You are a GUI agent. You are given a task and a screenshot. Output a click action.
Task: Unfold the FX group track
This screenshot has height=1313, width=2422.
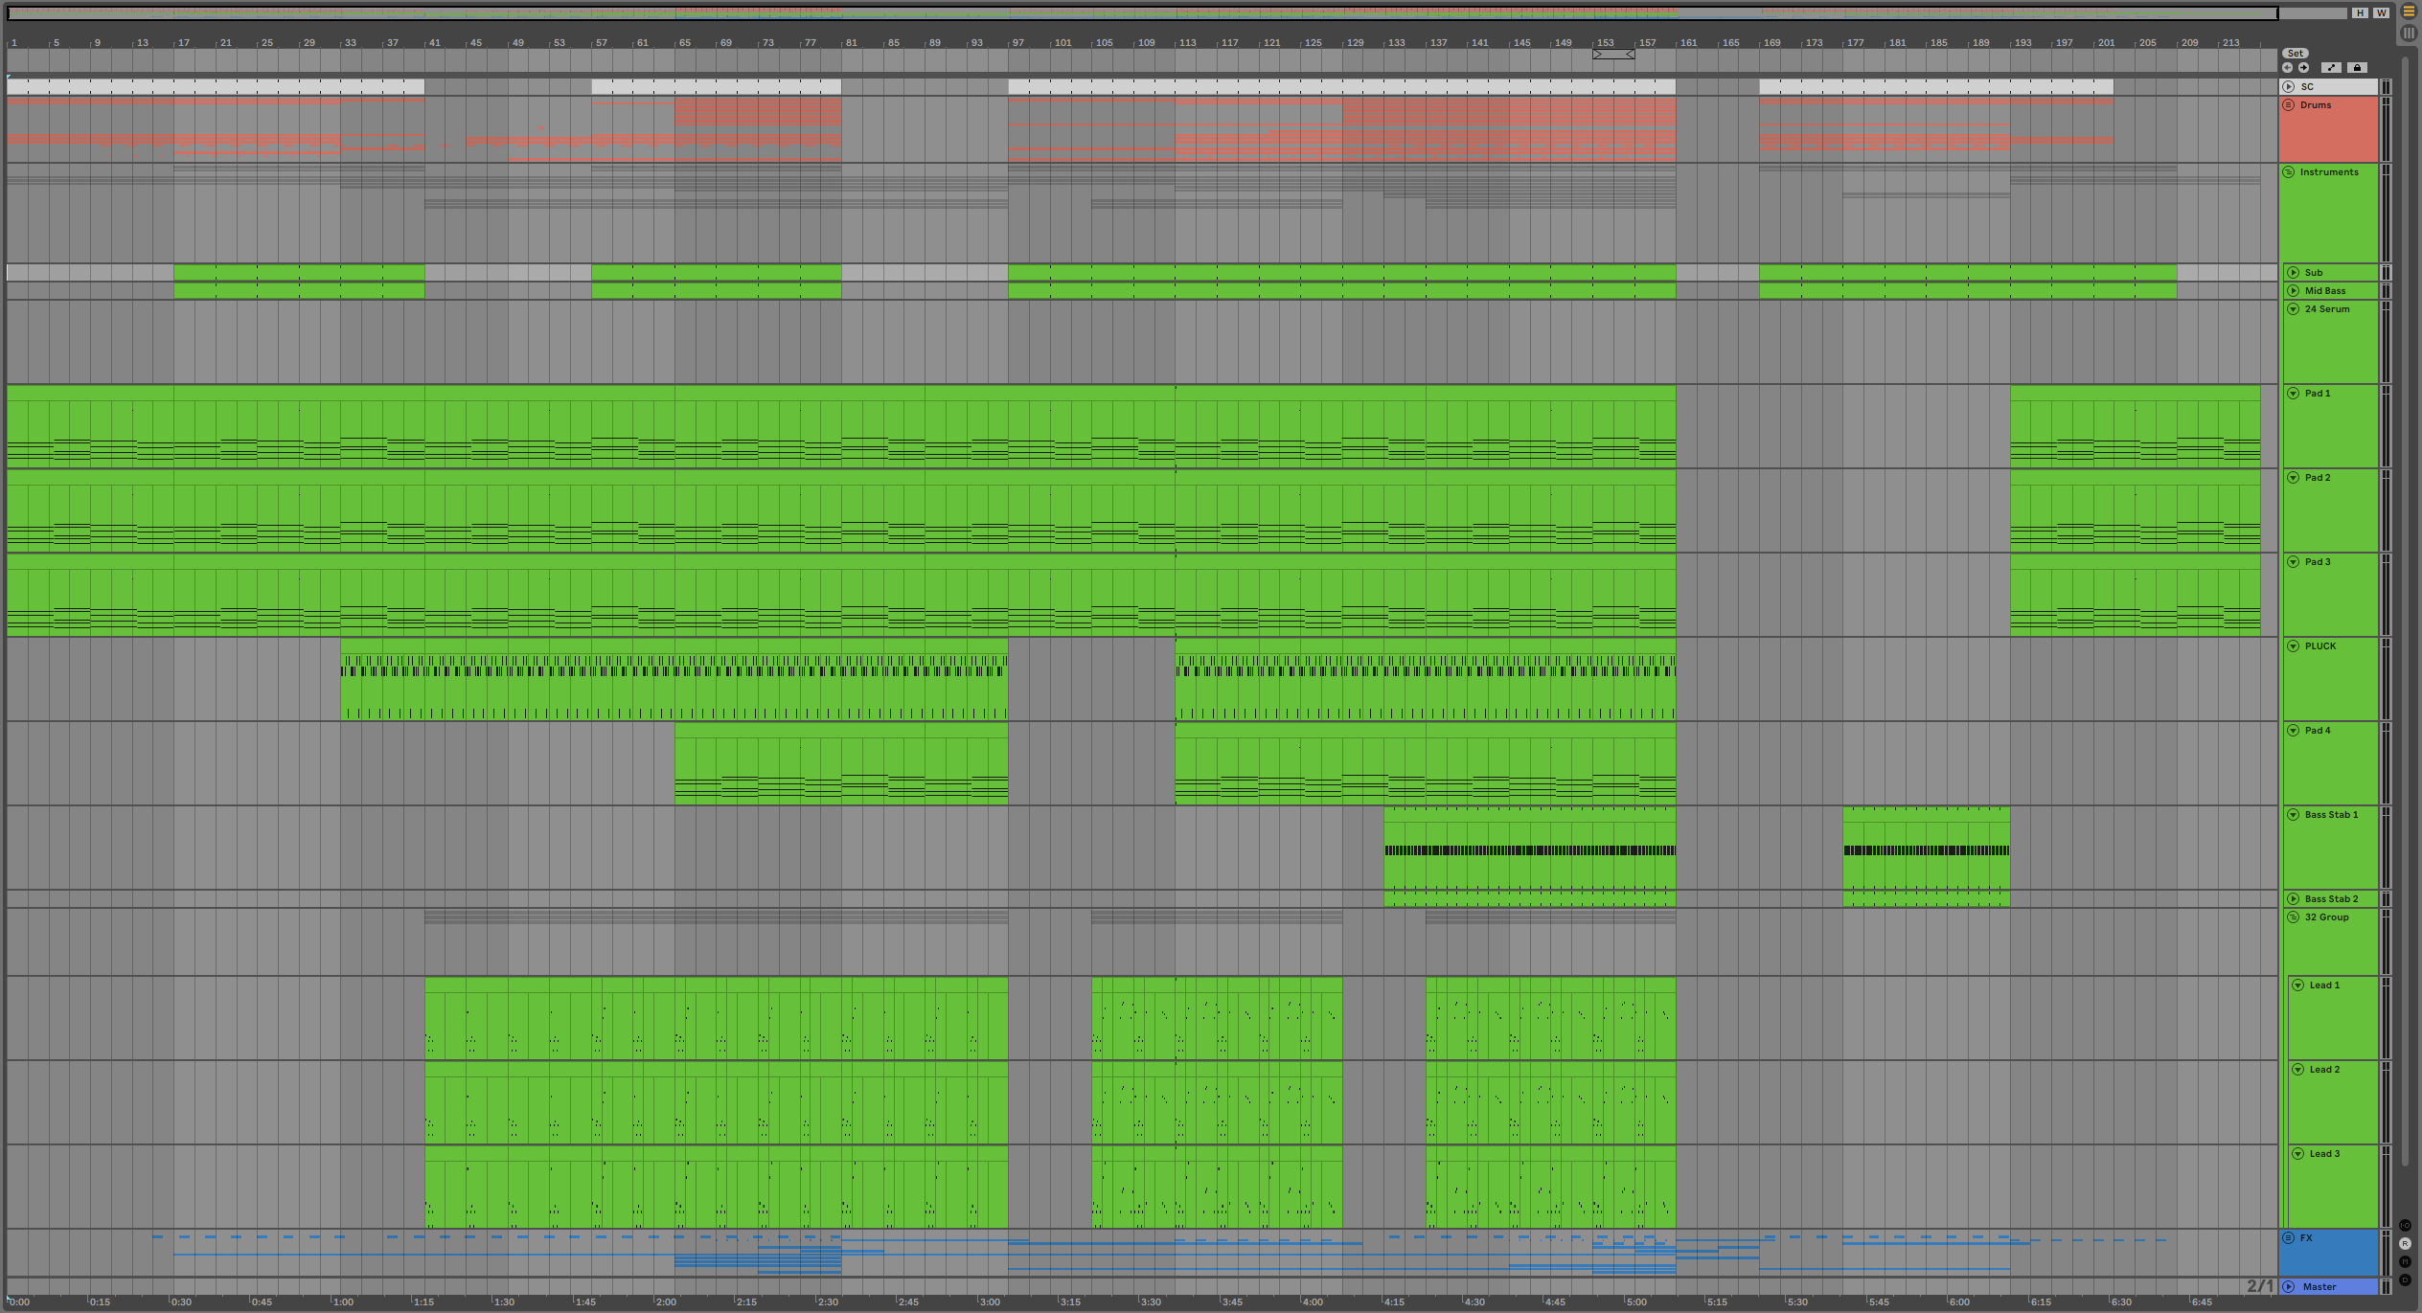(2289, 1238)
